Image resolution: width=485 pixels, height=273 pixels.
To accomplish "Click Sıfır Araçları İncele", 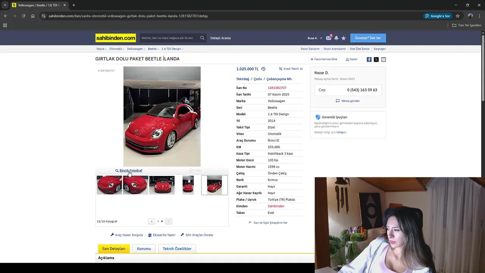I will tap(197, 235).
